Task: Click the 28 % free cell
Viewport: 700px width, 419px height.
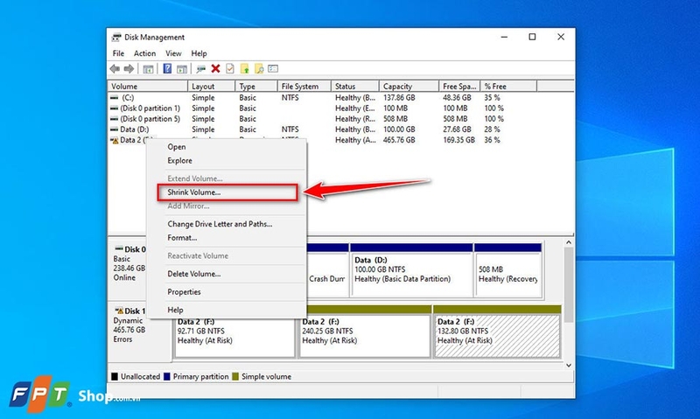Action: tap(492, 129)
